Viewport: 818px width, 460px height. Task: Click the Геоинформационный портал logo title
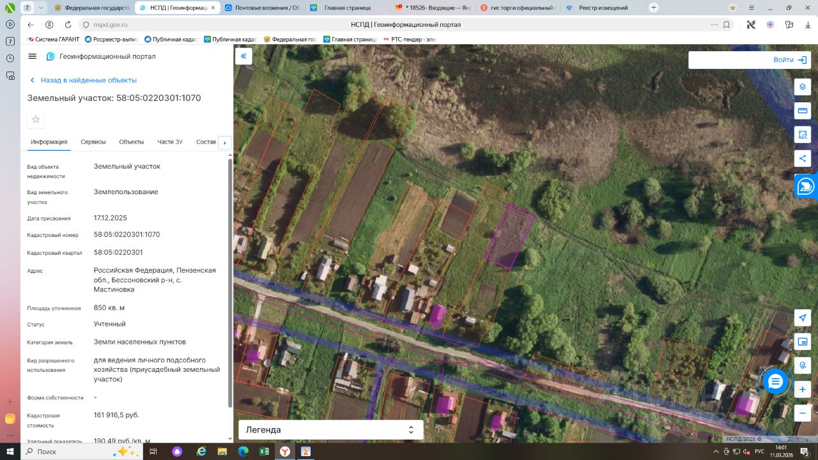pos(101,56)
